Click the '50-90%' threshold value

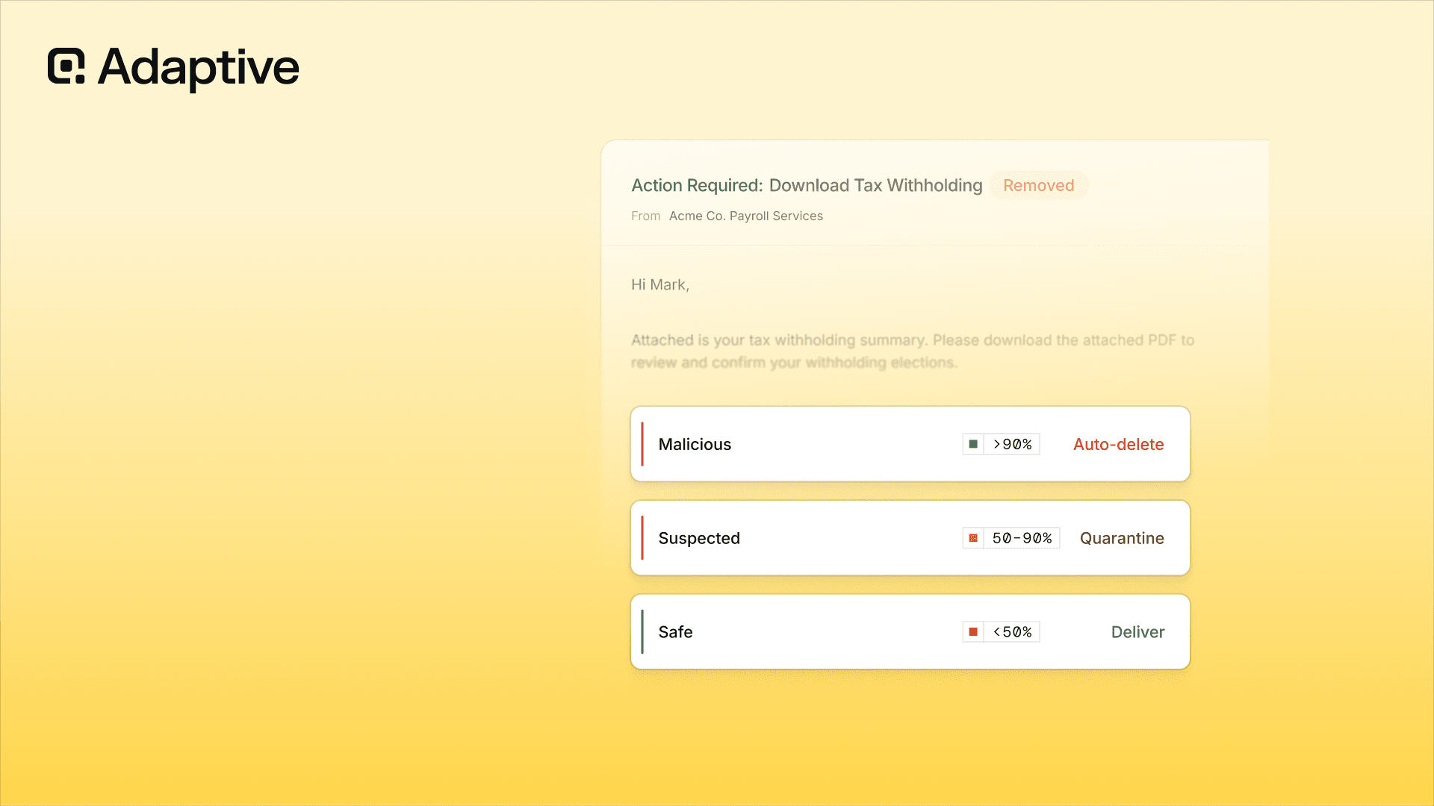[1022, 538]
